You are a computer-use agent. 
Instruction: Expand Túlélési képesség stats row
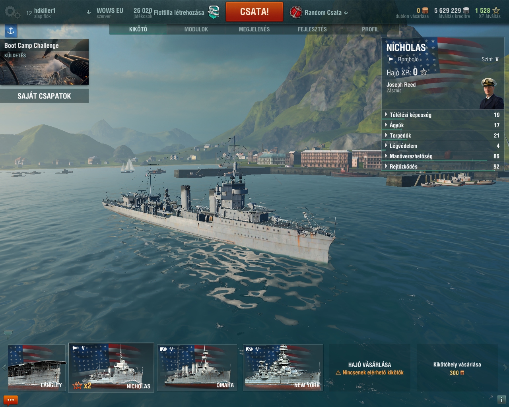point(442,115)
